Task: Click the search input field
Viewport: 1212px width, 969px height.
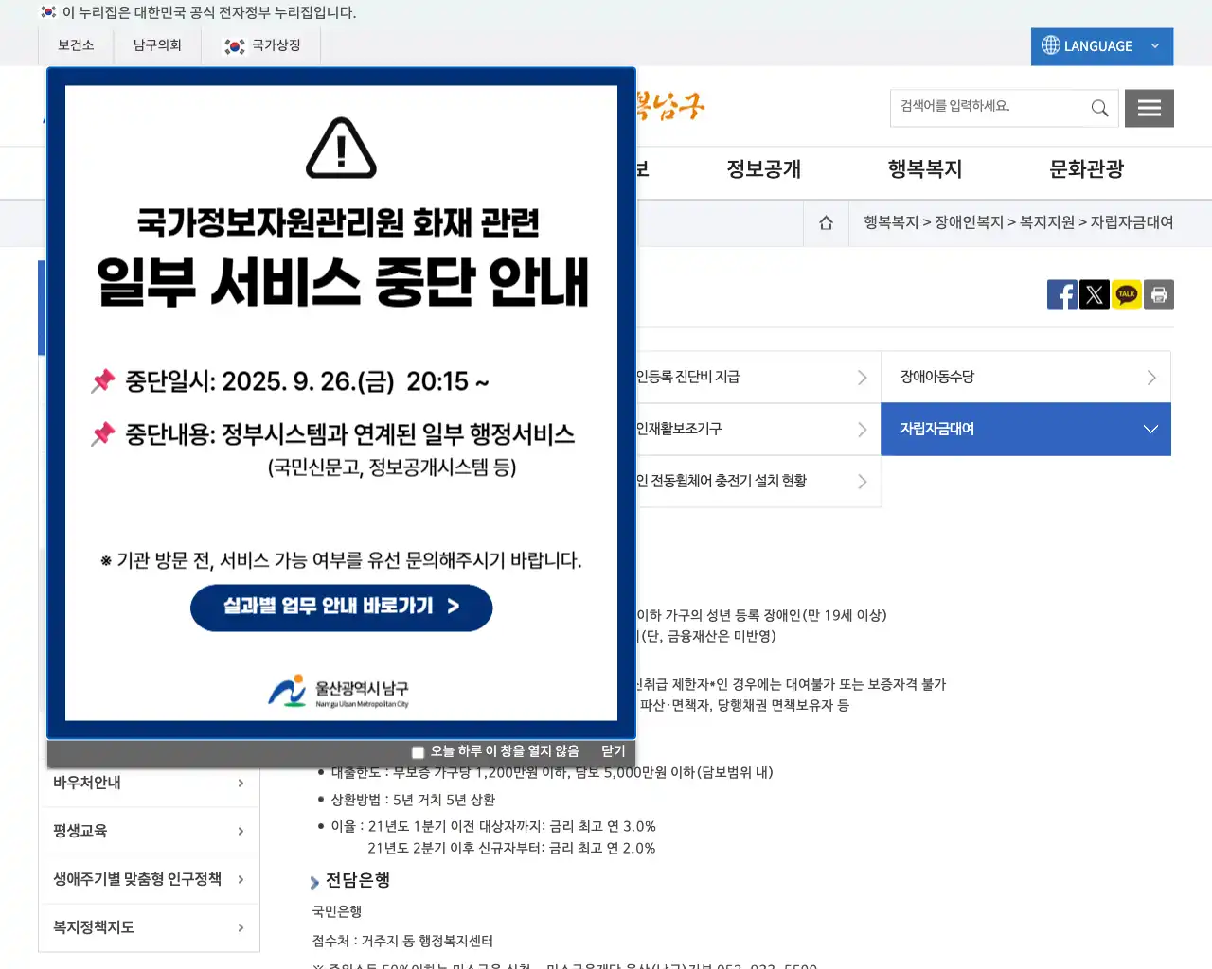Action: tap(988, 108)
